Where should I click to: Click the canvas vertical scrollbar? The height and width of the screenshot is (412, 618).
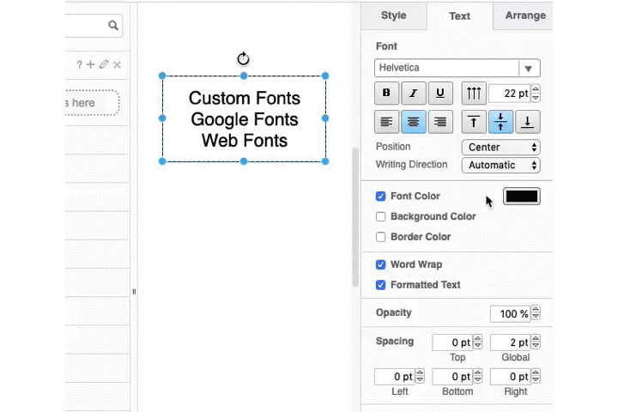point(355,217)
